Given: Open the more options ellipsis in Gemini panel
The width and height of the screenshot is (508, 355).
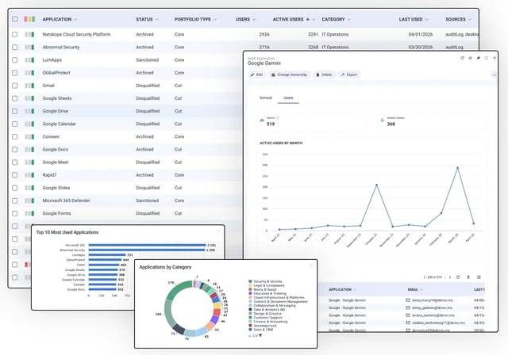Looking at the screenshot, I should tap(494, 74).
